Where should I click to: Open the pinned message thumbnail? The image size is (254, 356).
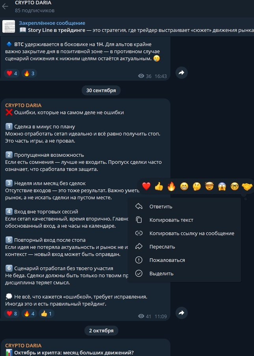click(x=9, y=26)
